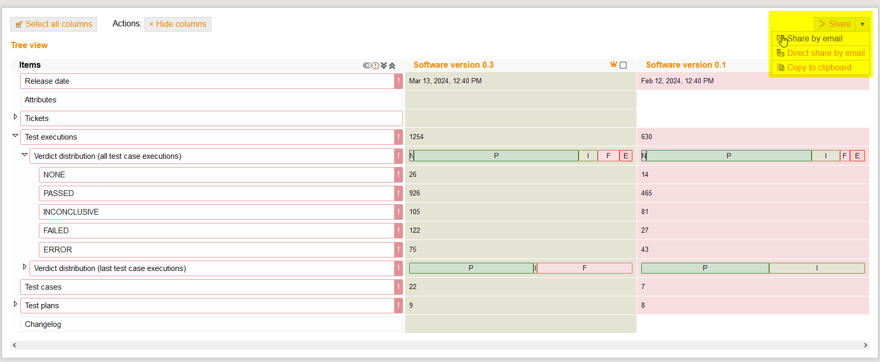
Task: Click Test cases value 22
Action: pyautogui.click(x=413, y=287)
